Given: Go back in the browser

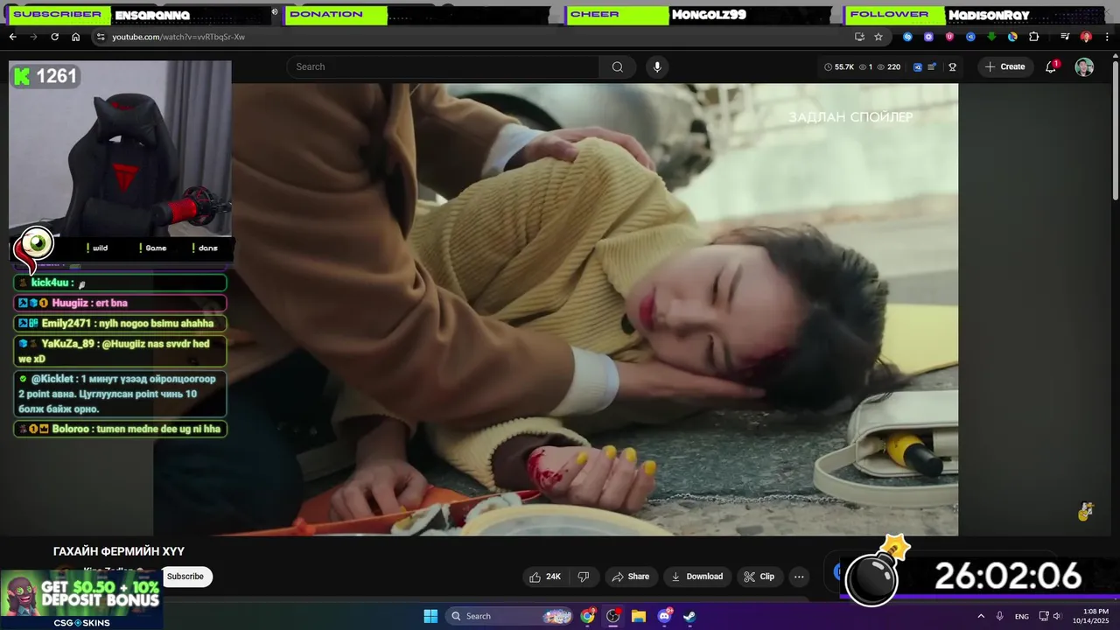Looking at the screenshot, I should (12, 37).
